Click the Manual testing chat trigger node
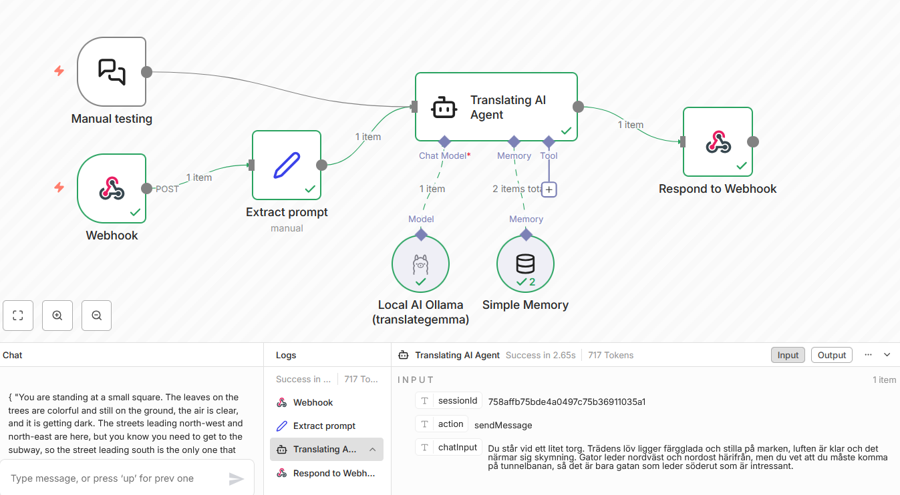The width and height of the screenshot is (900, 495). (x=112, y=71)
